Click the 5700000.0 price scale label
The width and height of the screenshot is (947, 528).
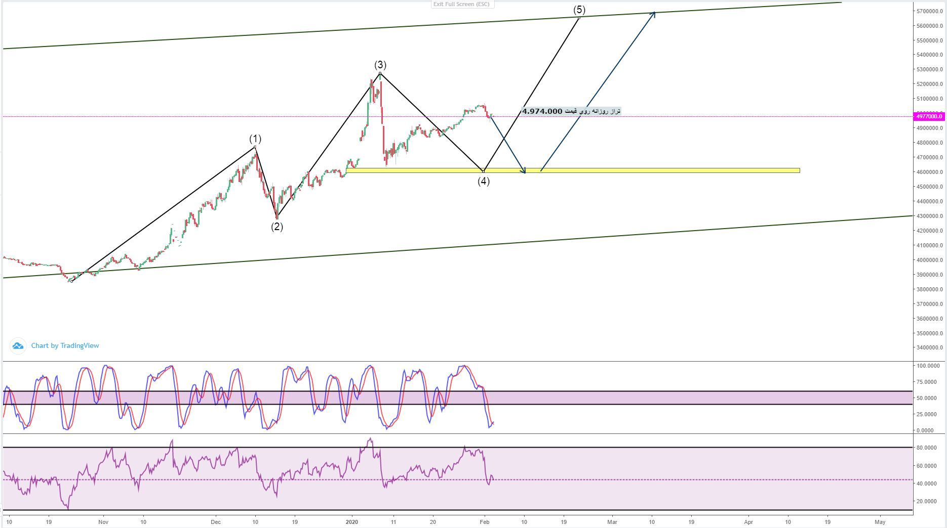(x=929, y=11)
